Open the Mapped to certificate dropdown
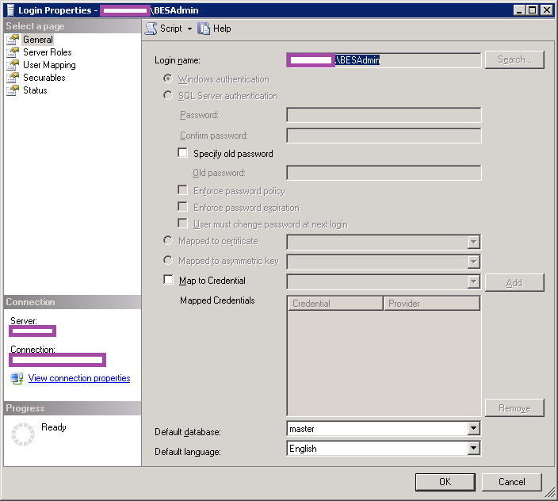The image size is (558, 501). 473,243
